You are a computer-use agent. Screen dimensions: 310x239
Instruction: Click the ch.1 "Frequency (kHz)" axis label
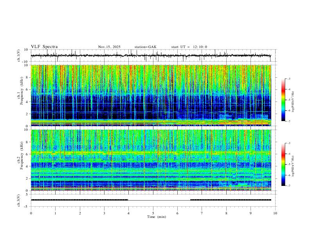[22, 91]
